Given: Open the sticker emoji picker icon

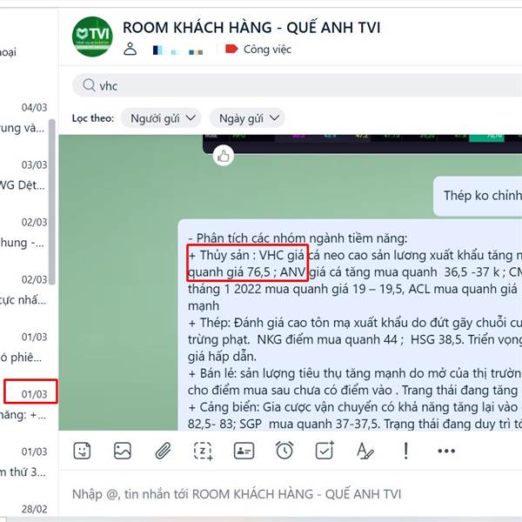Looking at the screenshot, I should [x=82, y=451].
